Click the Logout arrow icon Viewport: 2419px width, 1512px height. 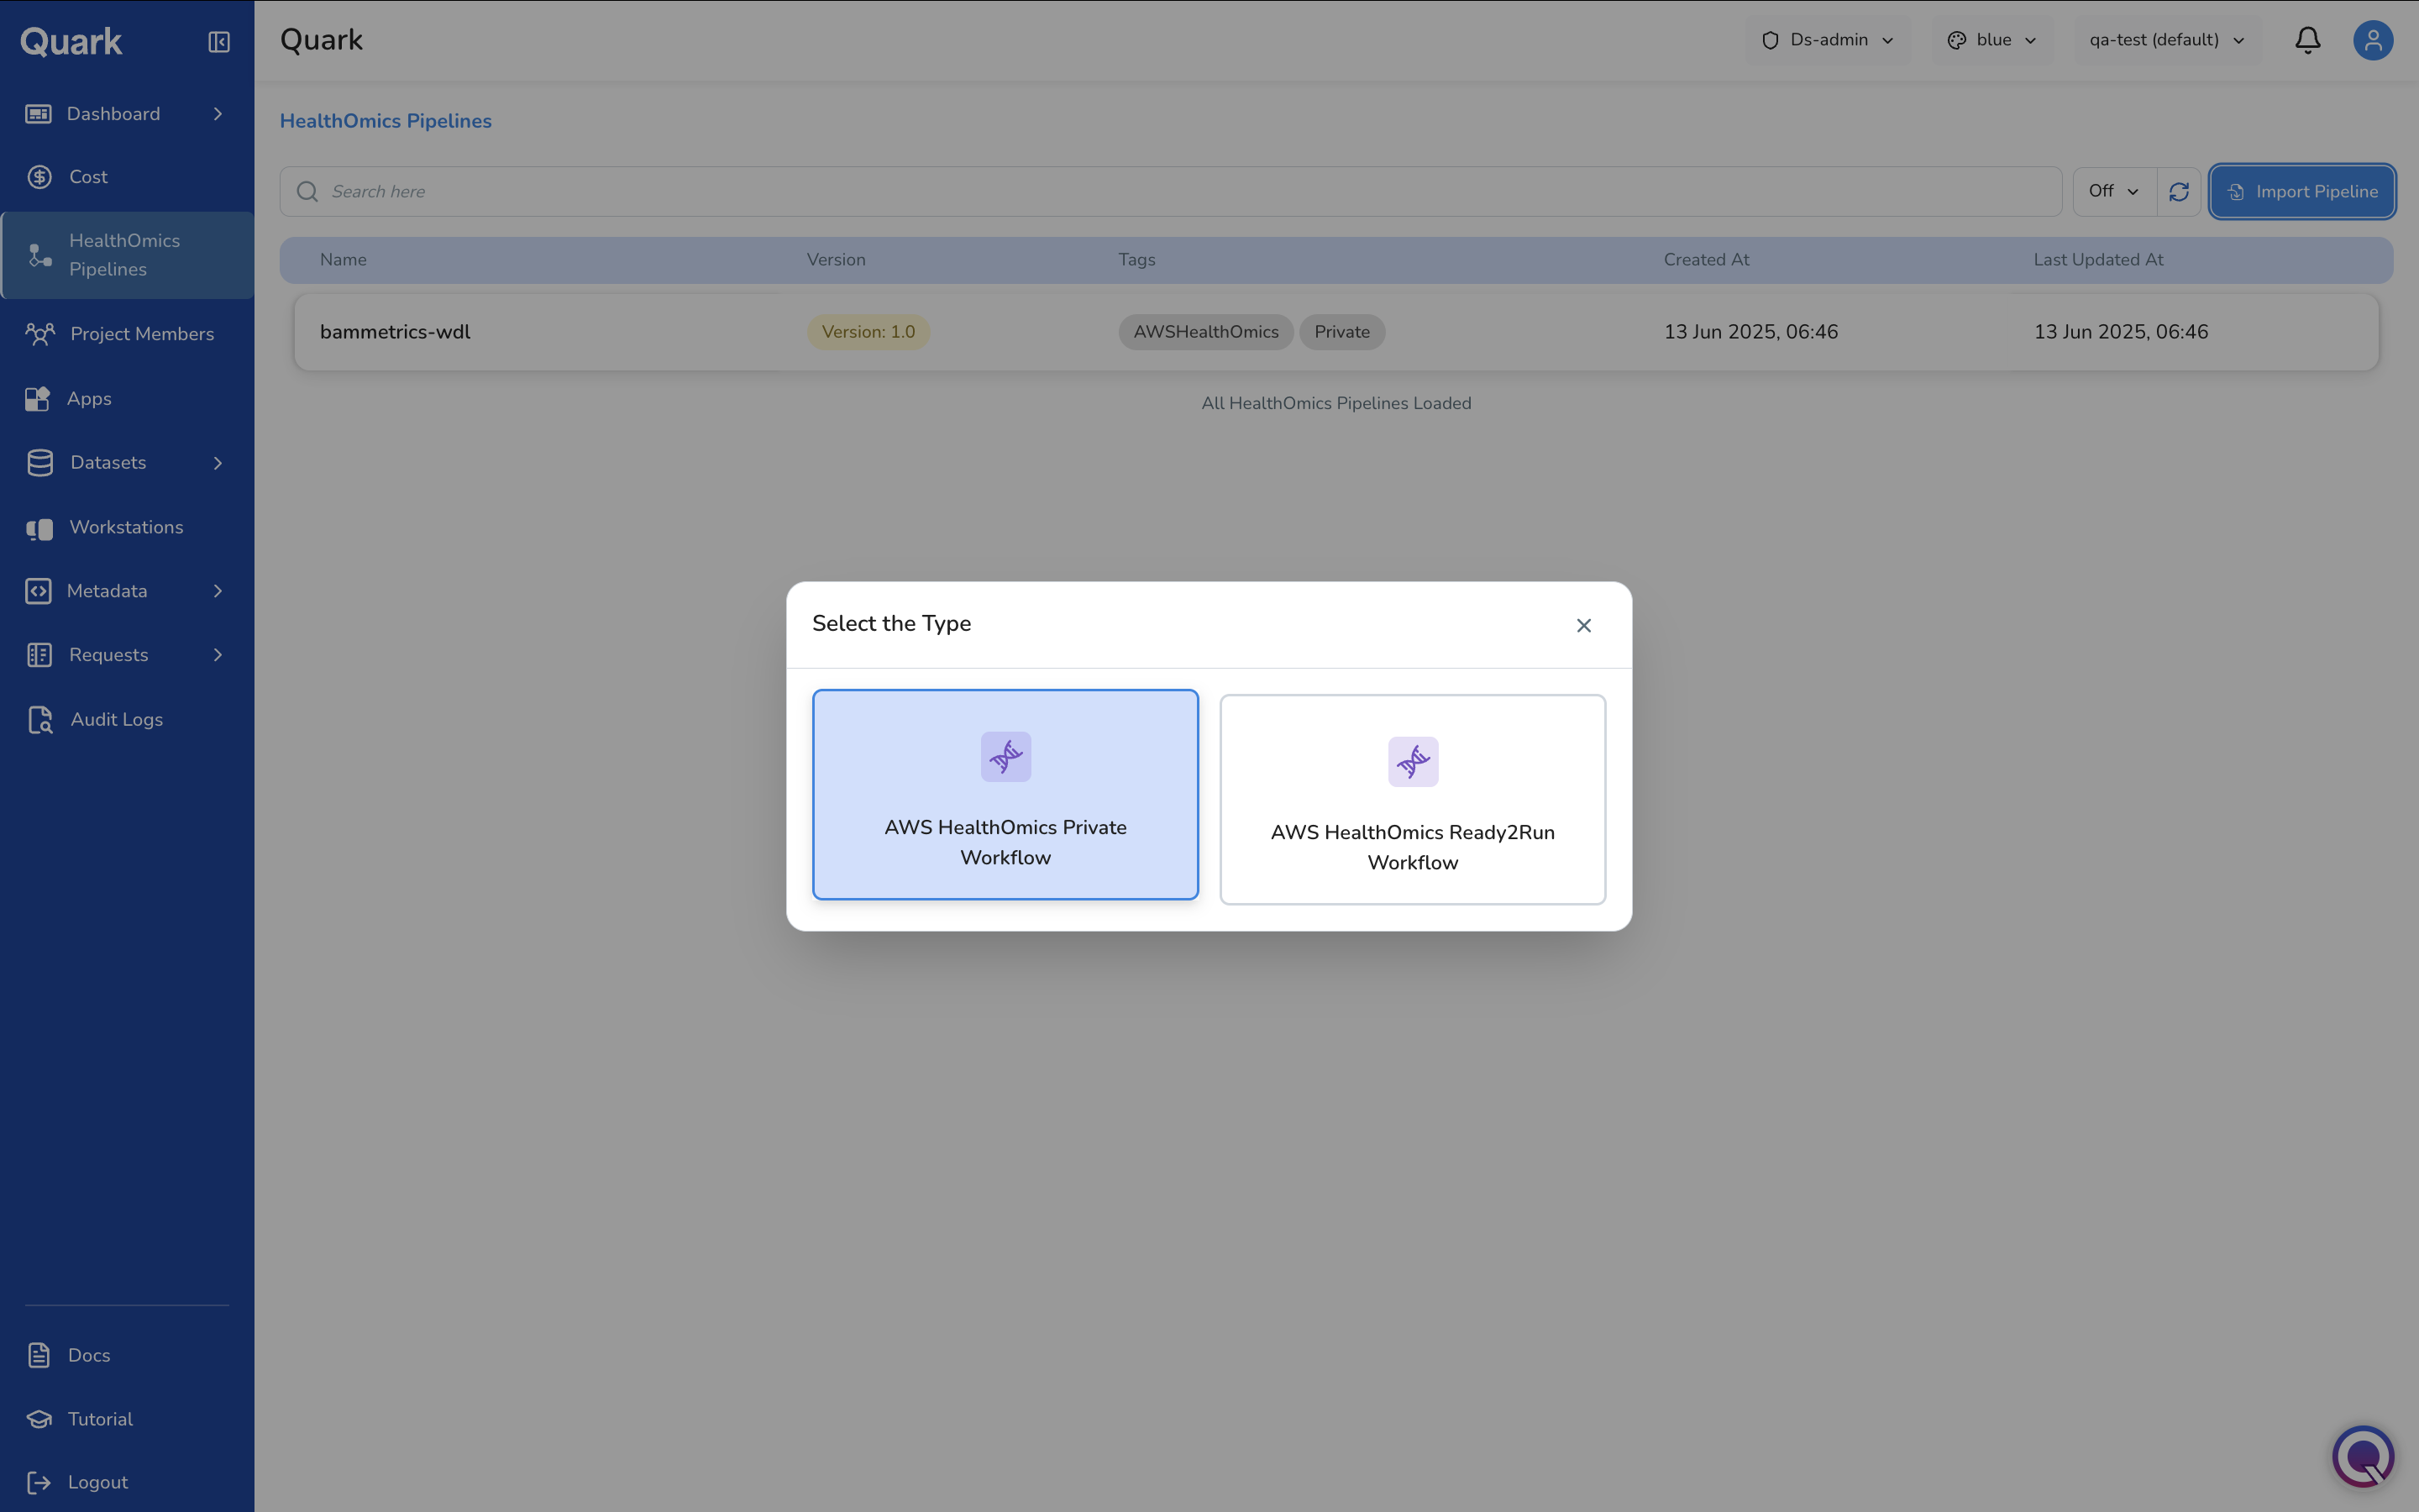[x=39, y=1482]
